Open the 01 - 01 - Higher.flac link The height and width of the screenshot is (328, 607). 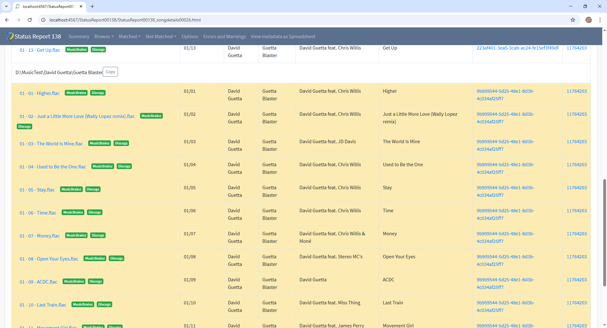(x=40, y=93)
